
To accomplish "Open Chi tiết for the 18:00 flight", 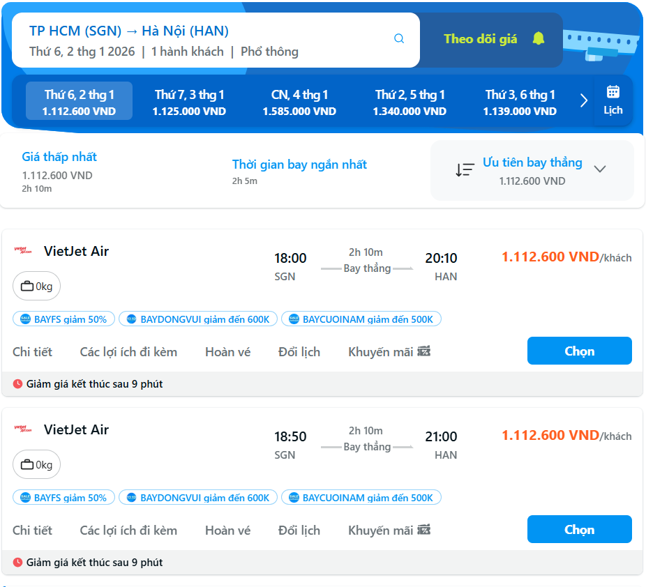I will click(32, 352).
